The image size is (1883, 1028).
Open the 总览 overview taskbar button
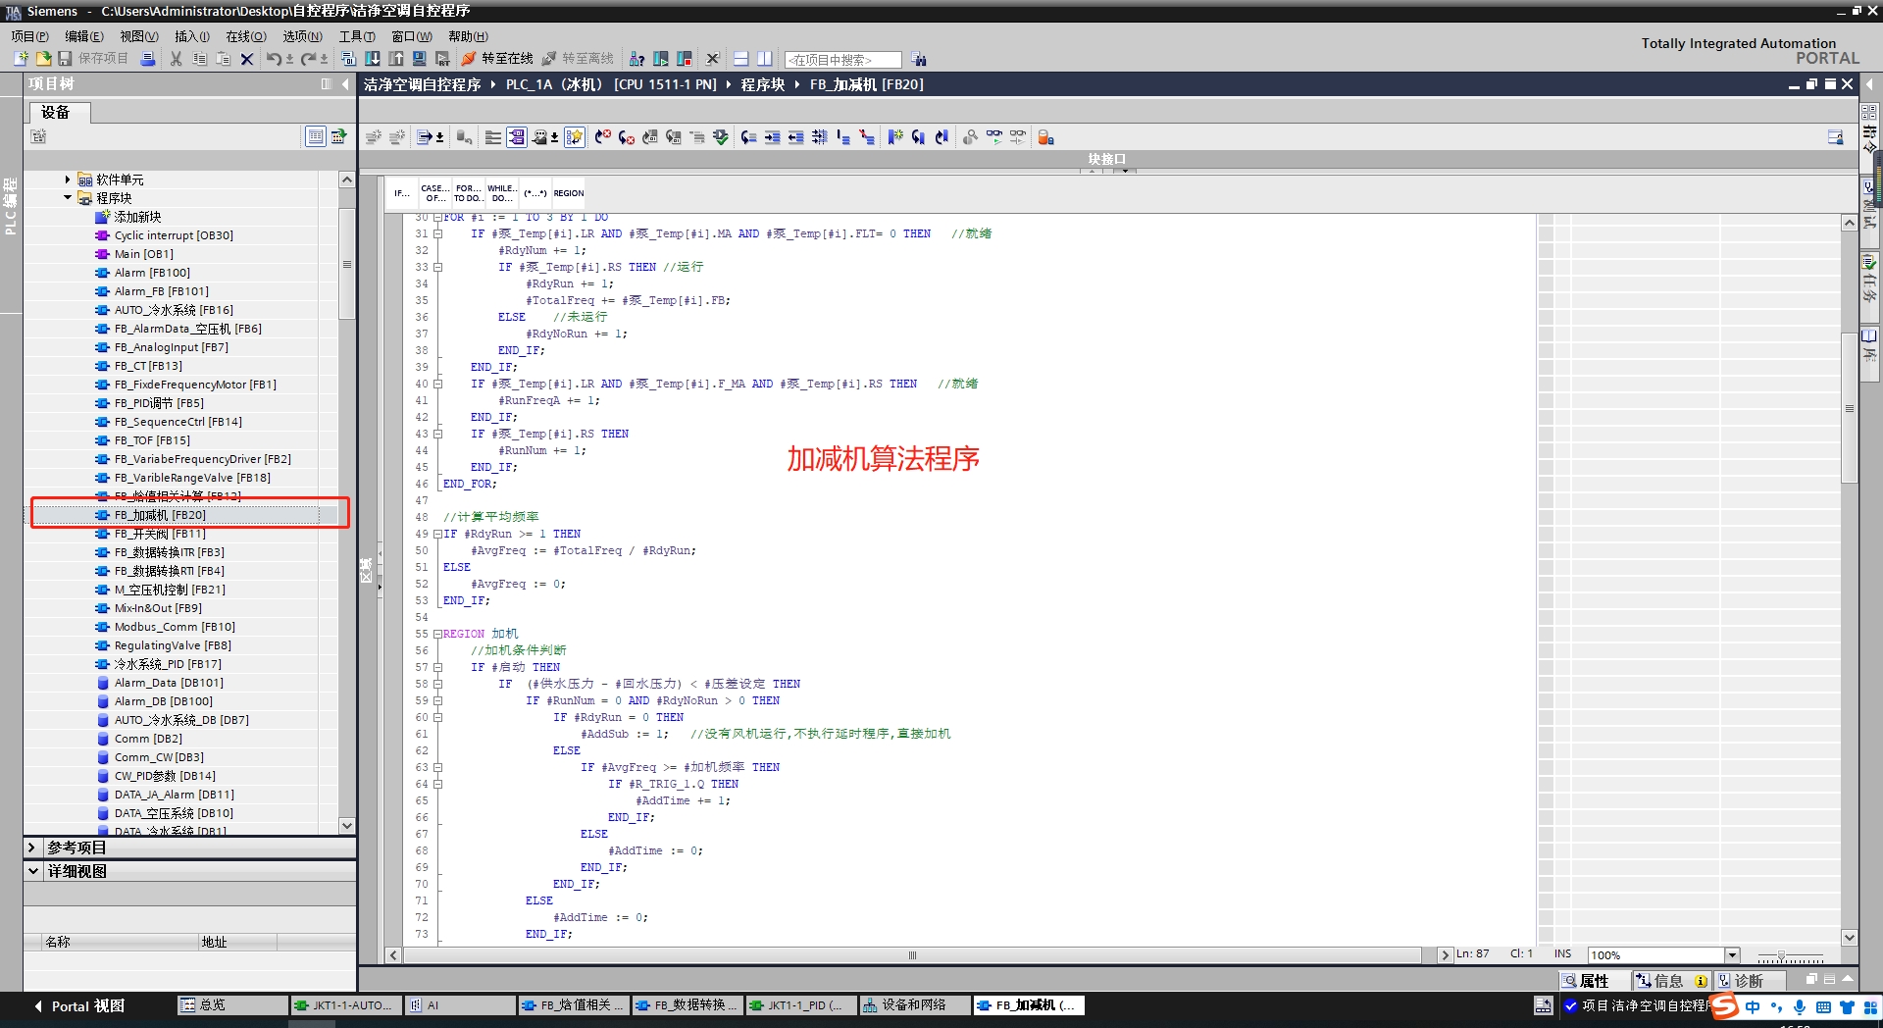(232, 1005)
